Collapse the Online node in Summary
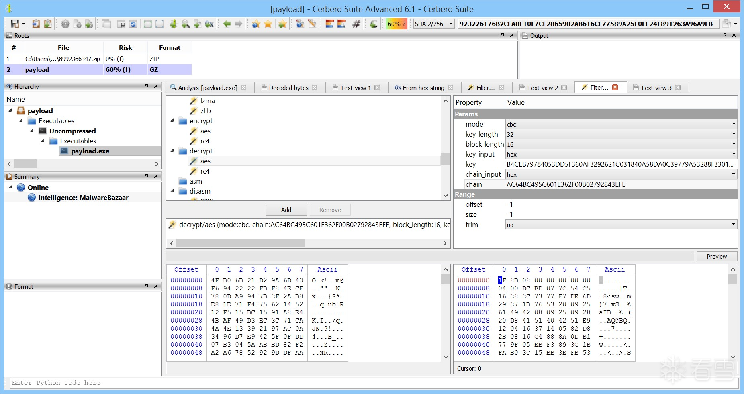744x394 pixels. 10,187
